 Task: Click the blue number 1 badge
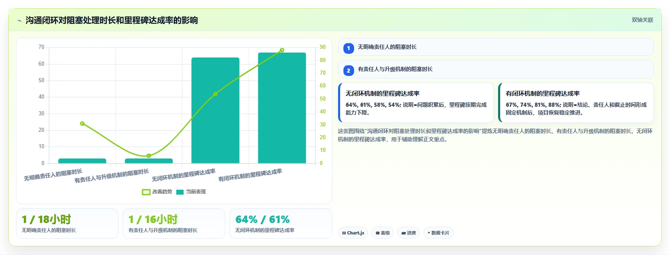[x=348, y=48]
